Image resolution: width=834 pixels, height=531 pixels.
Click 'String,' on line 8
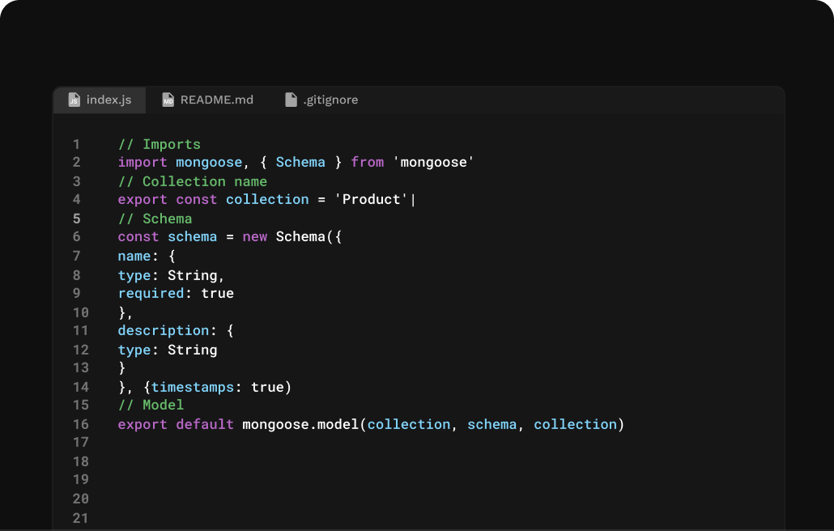tap(196, 275)
